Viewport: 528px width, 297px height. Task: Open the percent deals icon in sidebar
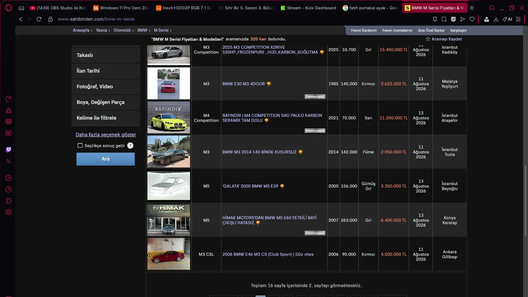[8, 161]
